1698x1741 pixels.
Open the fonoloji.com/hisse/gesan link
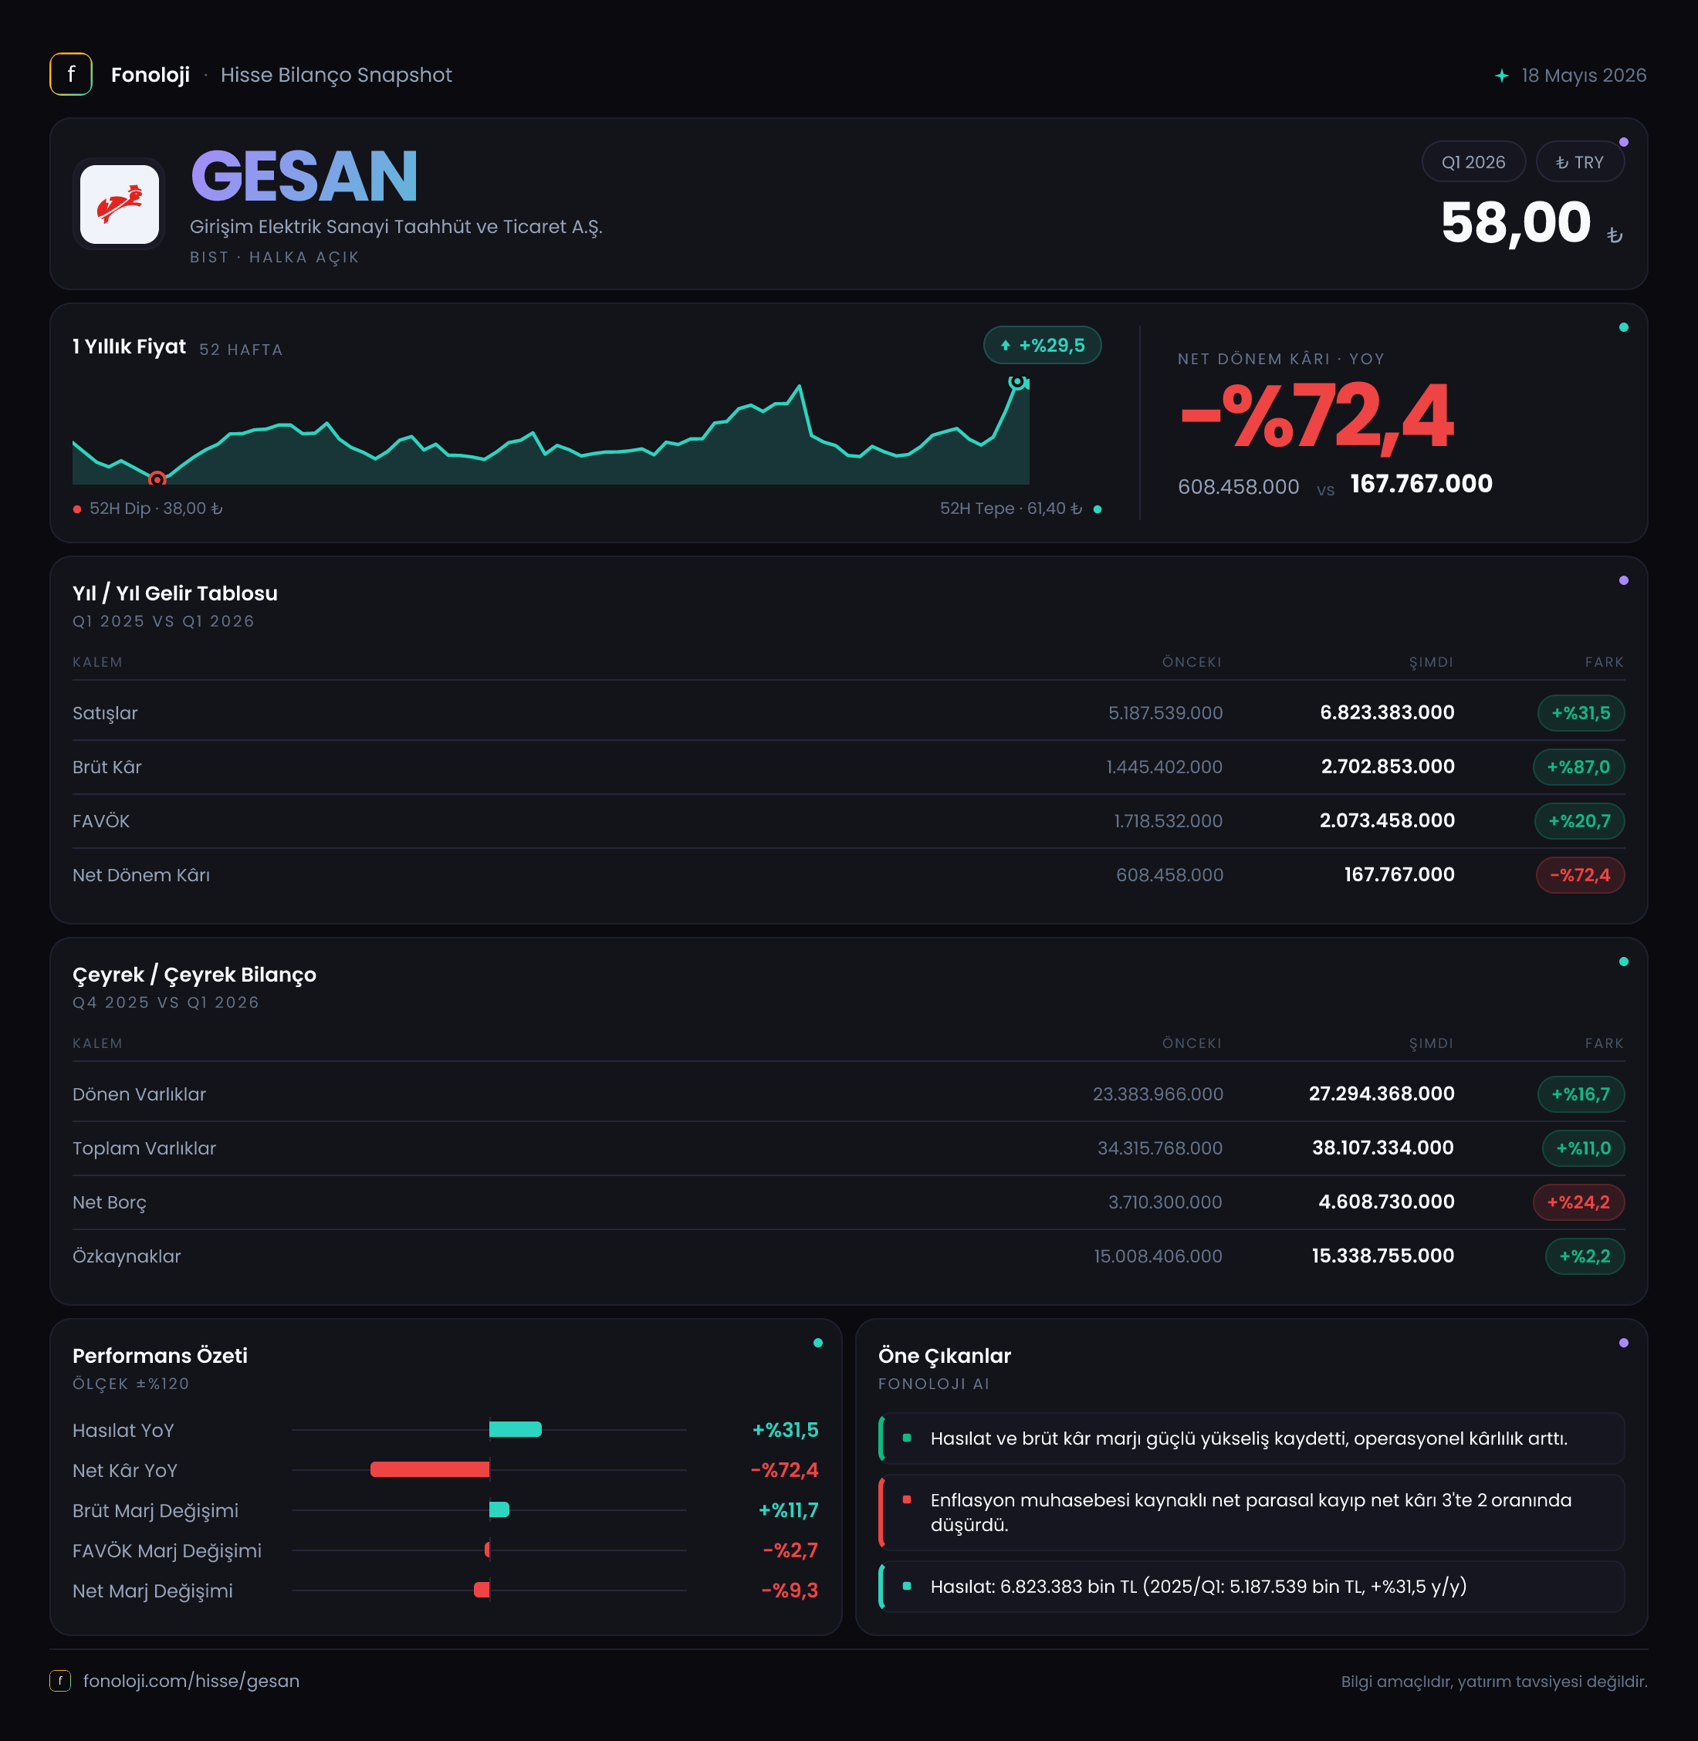[x=191, y=1682]
